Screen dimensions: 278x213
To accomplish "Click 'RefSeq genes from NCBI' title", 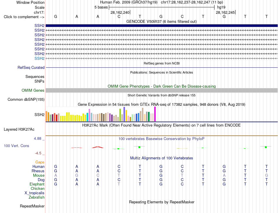I will [x=162, y=63].
